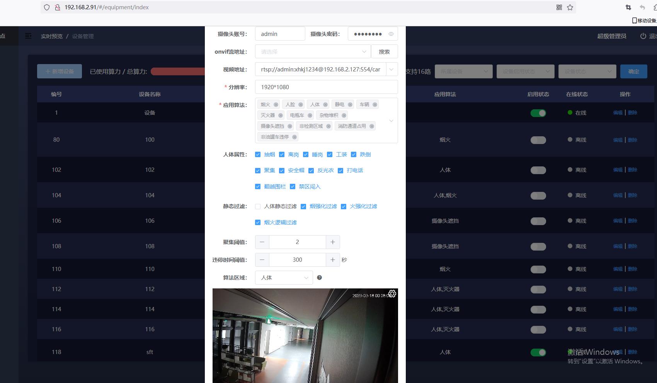657x383 pixels.
Task: Click the eye icon to show camera password
Action: pos(391,34)
